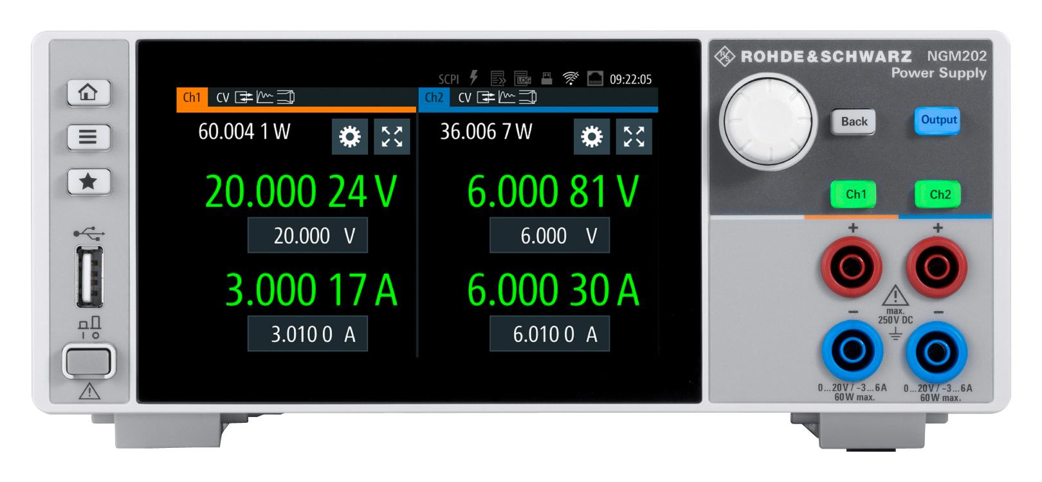
Task: Expand Ch2 view to fullscreen
Action: (x=634, y=136)
